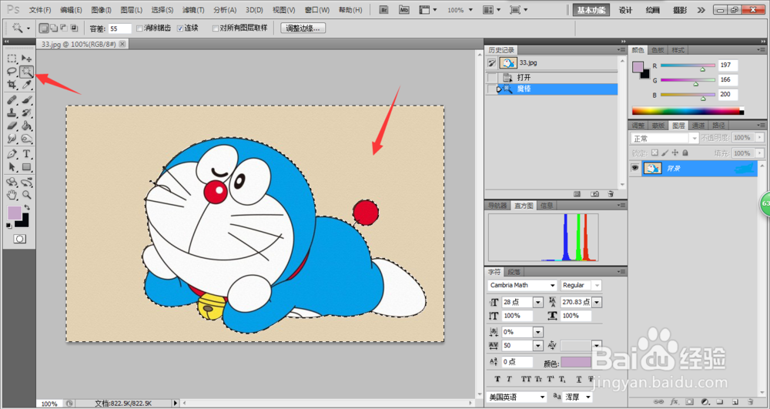Open the leading 270.83点 dropdown
Viewport: 770px width, 409px height.
tap(597, 303)
